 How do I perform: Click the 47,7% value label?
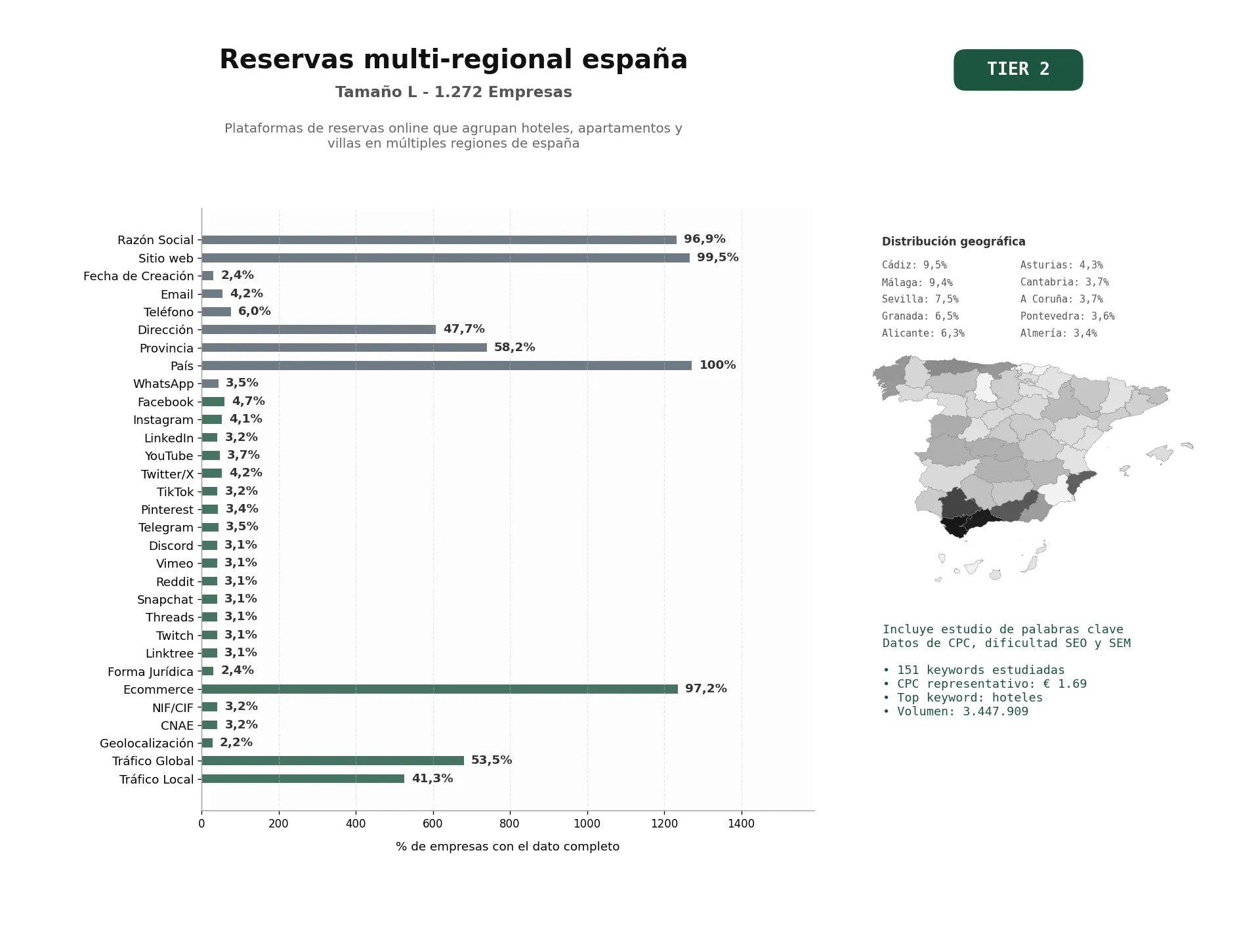pyautogui.click(x=464, y=329)
